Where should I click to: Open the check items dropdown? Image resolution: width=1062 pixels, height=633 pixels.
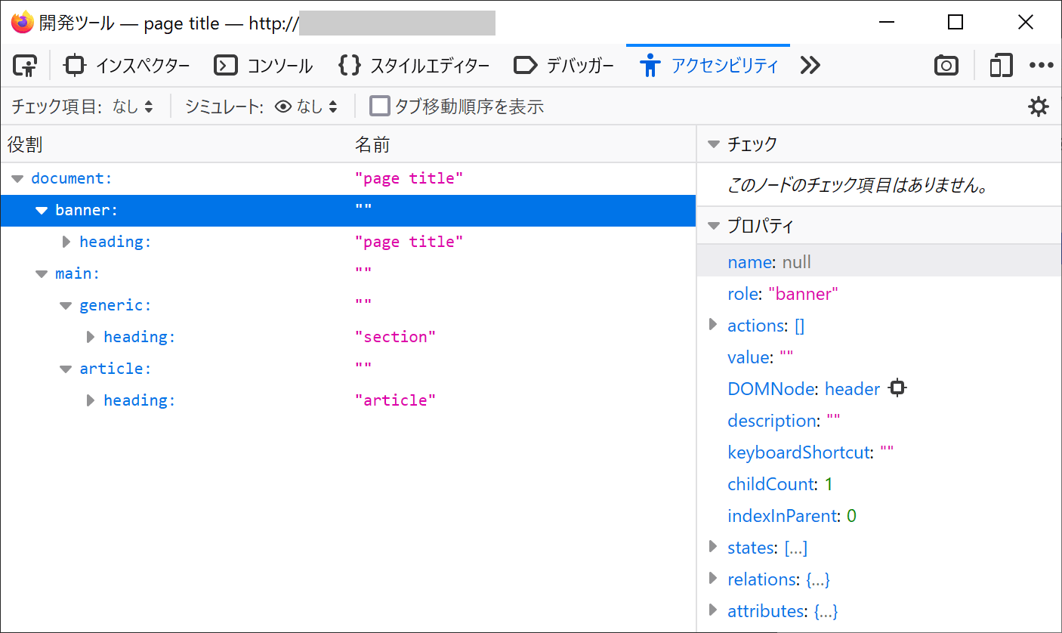tap(132, 107)
